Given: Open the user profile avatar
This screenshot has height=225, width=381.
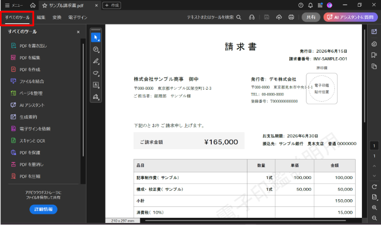Looking at the screenshot, I should click(329, 5).
